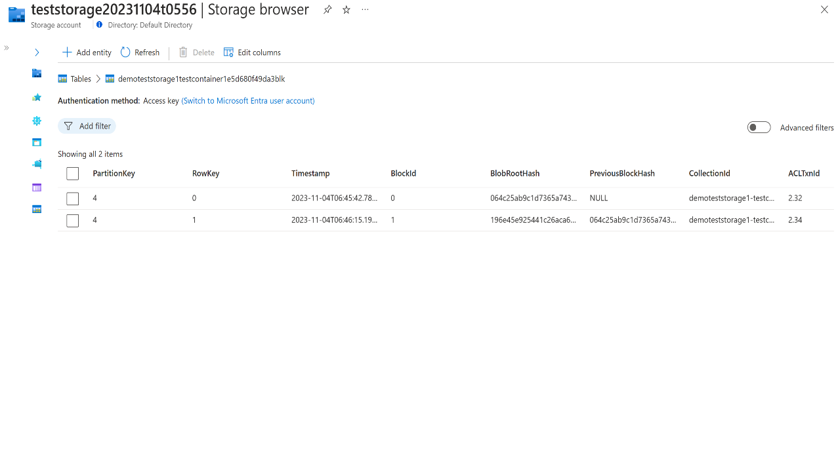Open the Favorites star icon in sidebar
The height and width of the screenshot is (472, 840).
point(37,98)
